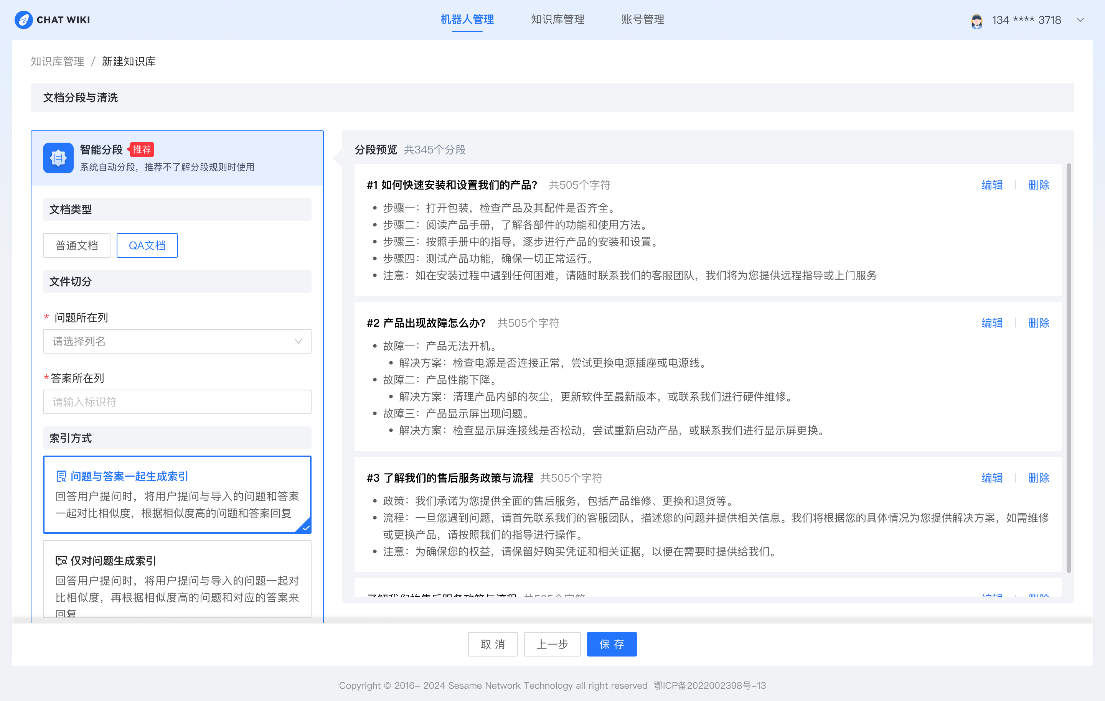Choose 仅对问题生成索引 index option
1105x701 pixels.
point(177,579)
